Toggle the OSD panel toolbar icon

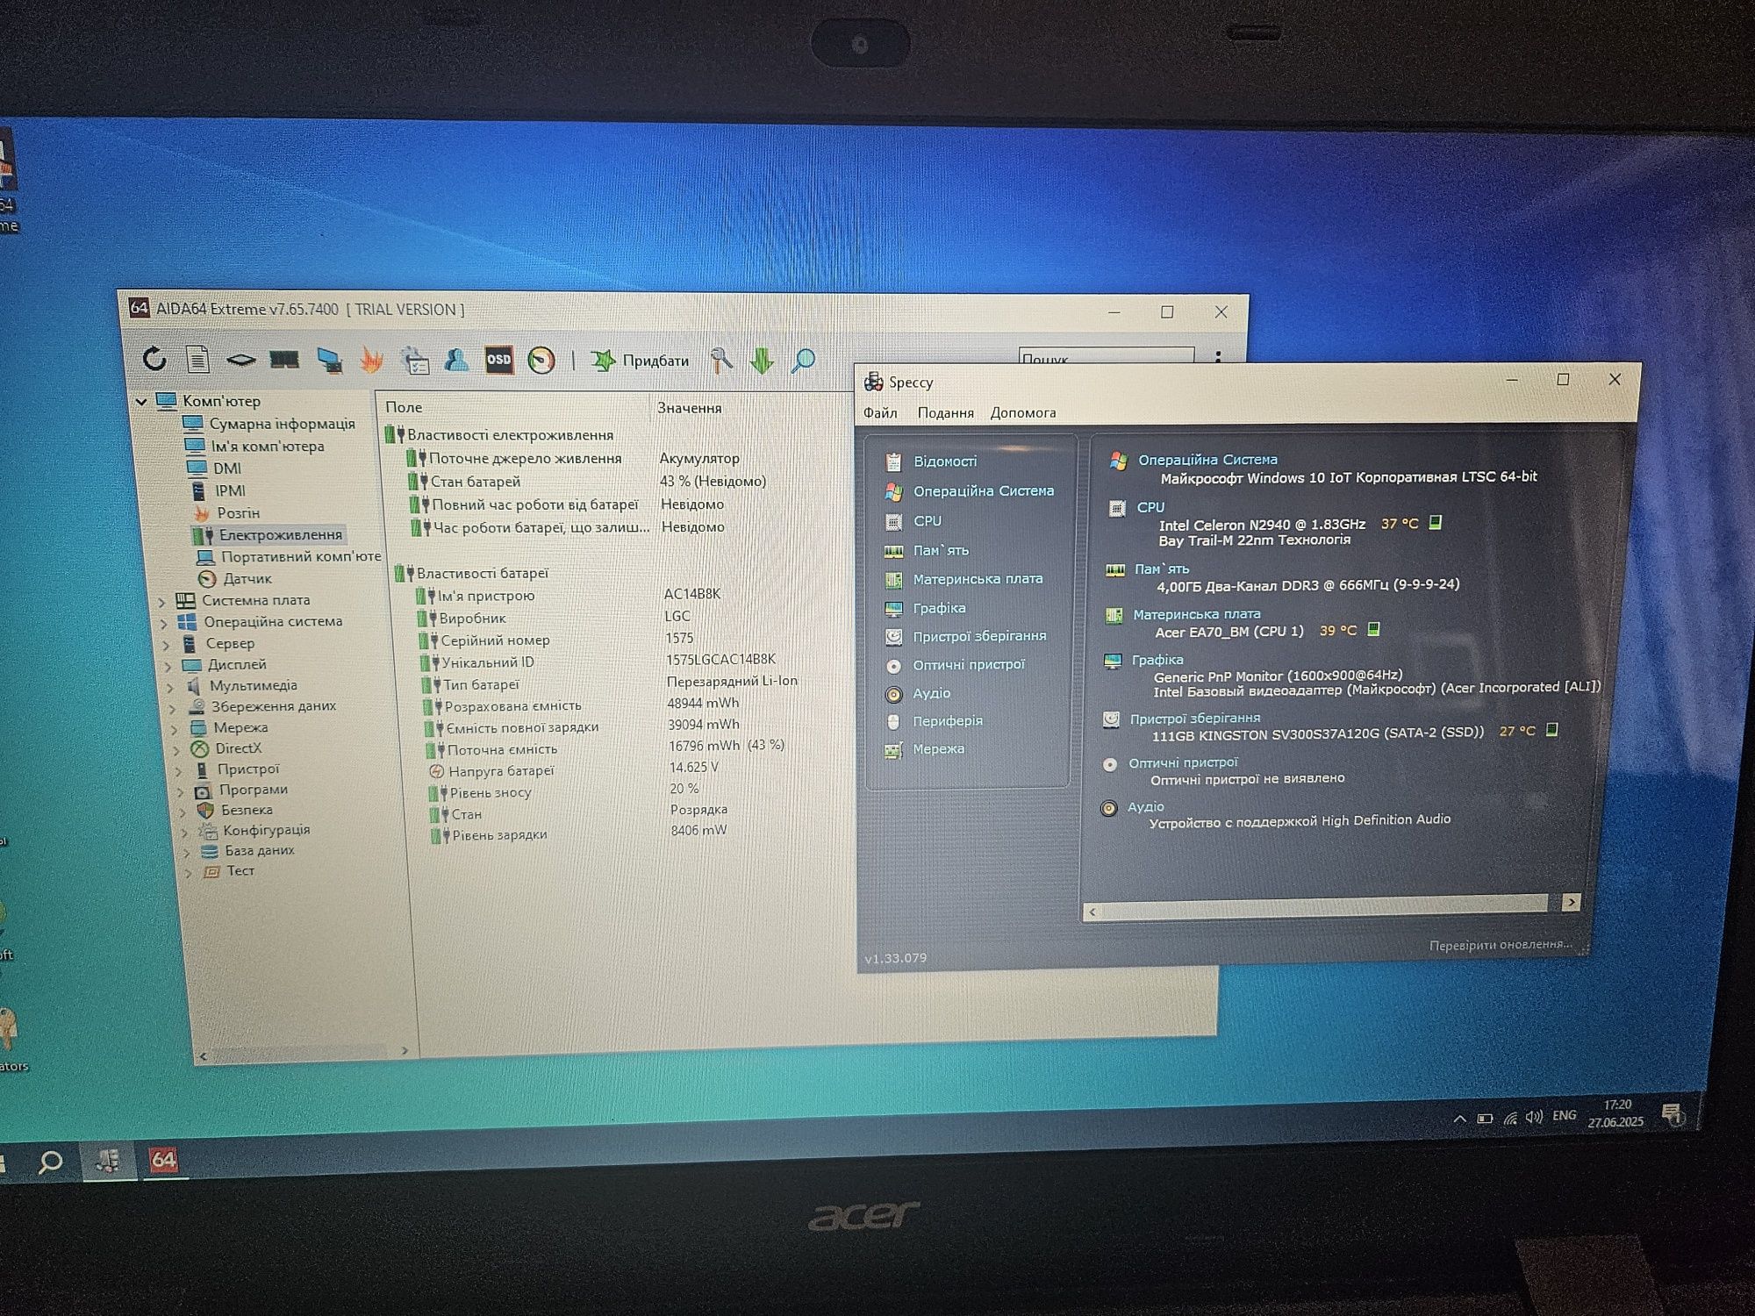(498, 360)
